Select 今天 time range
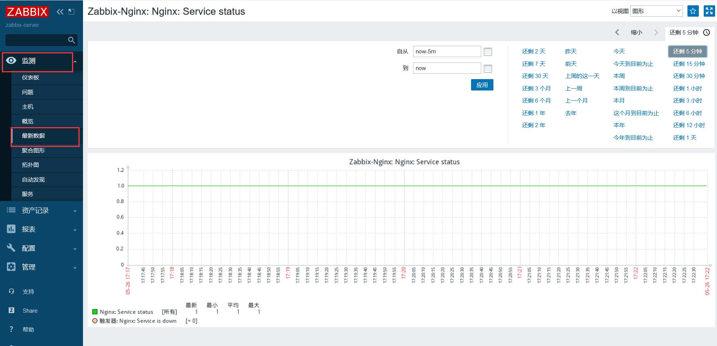The height and width of the screenshot is (346, 717). (619, 51)
